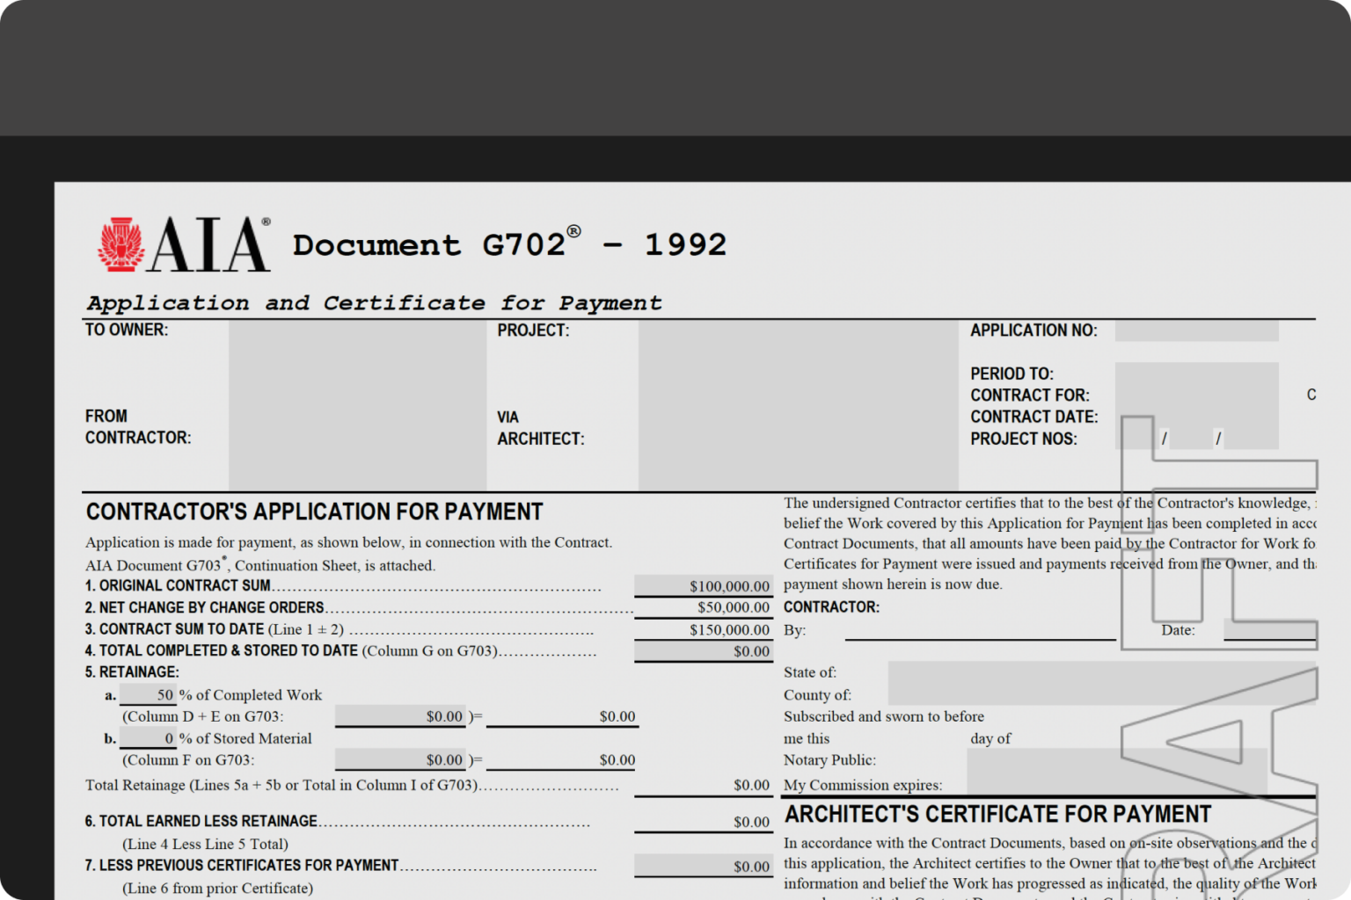Select the ARCHITECT'S CERTIFICATE FOR PAYMENT heading
The image size is (1351, 900).
pos(997,814)
